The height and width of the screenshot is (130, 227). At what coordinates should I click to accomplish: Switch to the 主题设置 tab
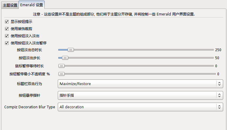coord(10,5)
